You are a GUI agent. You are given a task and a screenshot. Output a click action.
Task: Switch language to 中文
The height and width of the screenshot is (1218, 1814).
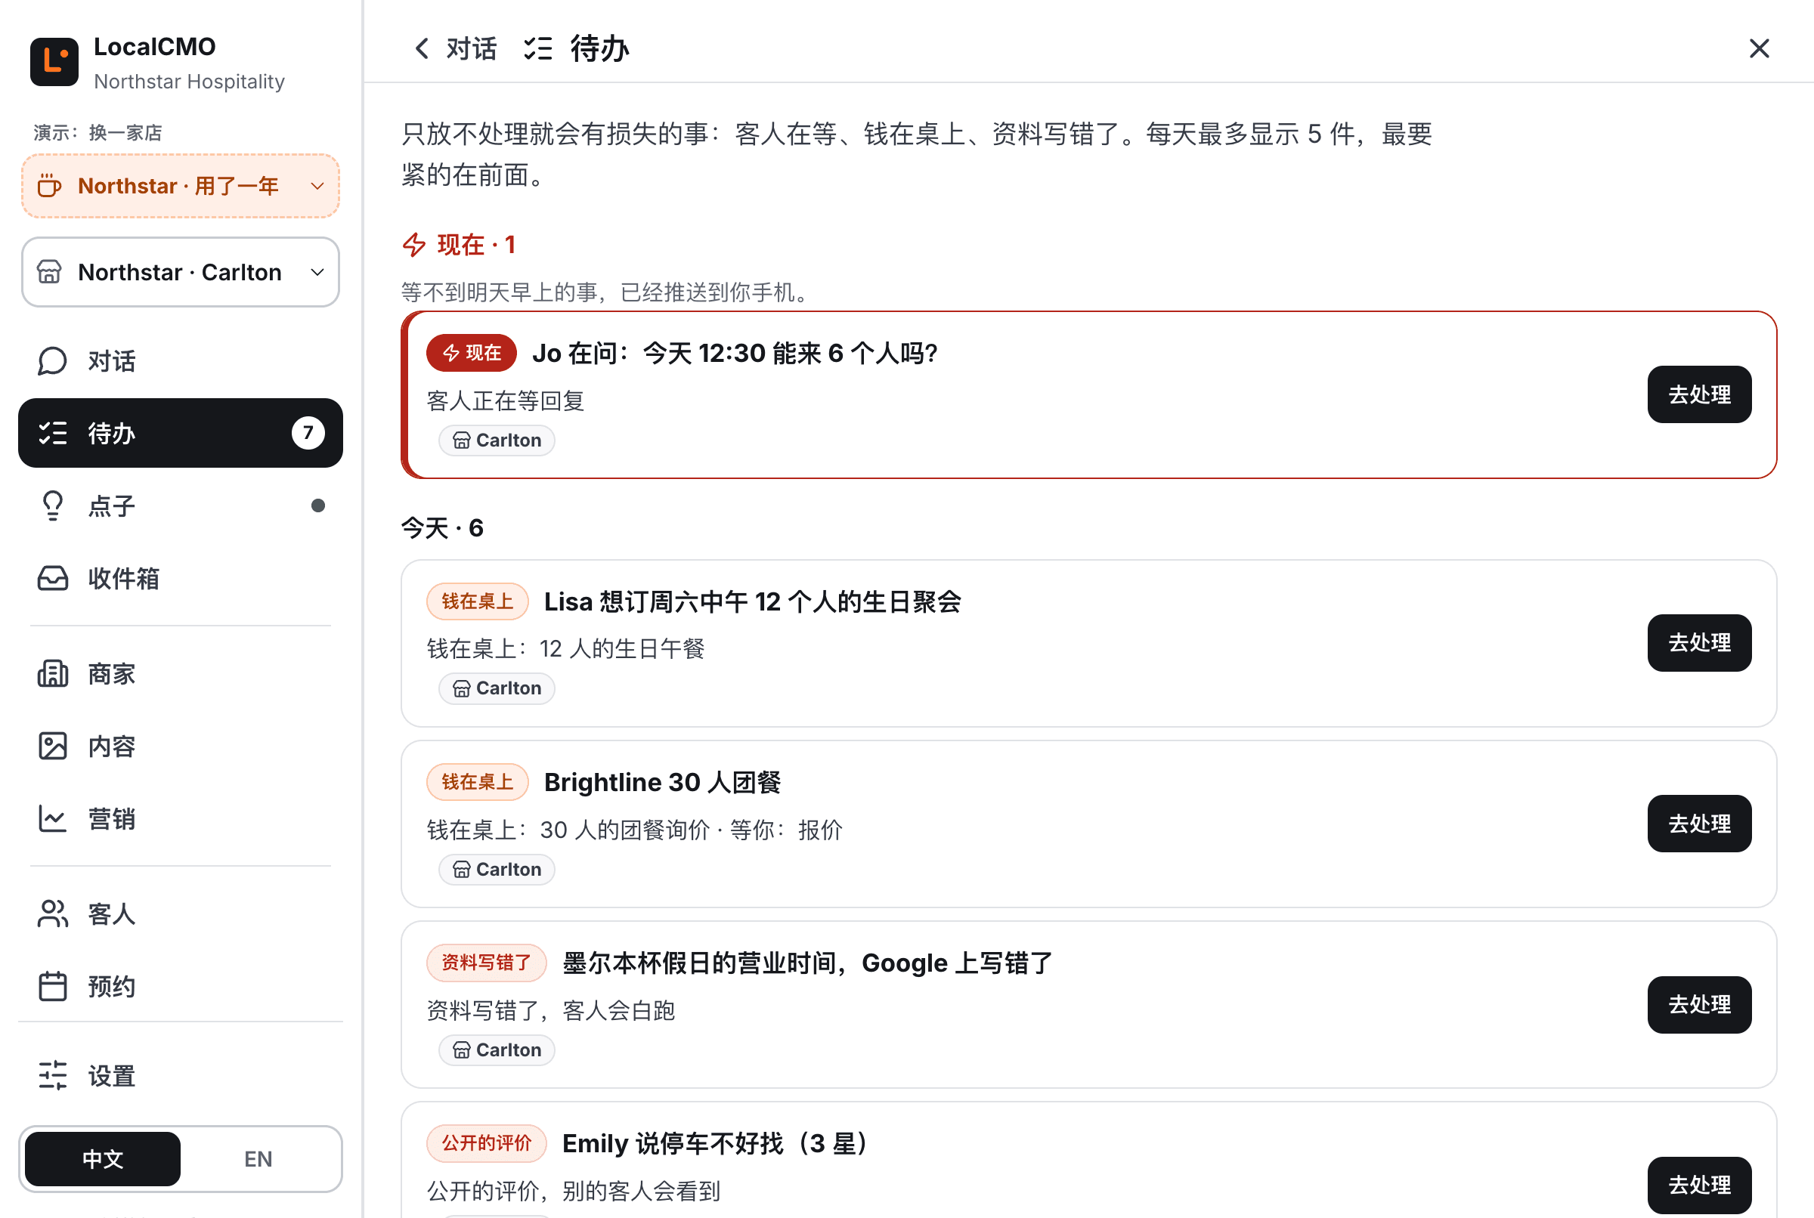(103, 1159)
